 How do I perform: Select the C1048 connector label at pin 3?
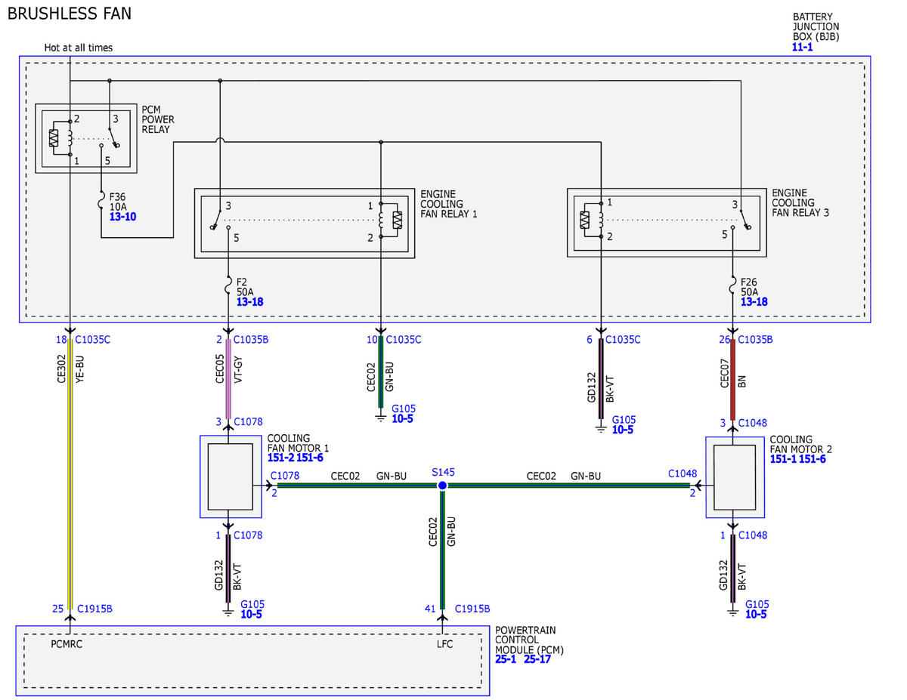click(753, 423)
